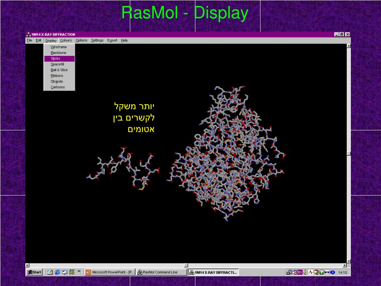381x286 pixels.
Task: Open the Settings menu
Action: point(97,40)
